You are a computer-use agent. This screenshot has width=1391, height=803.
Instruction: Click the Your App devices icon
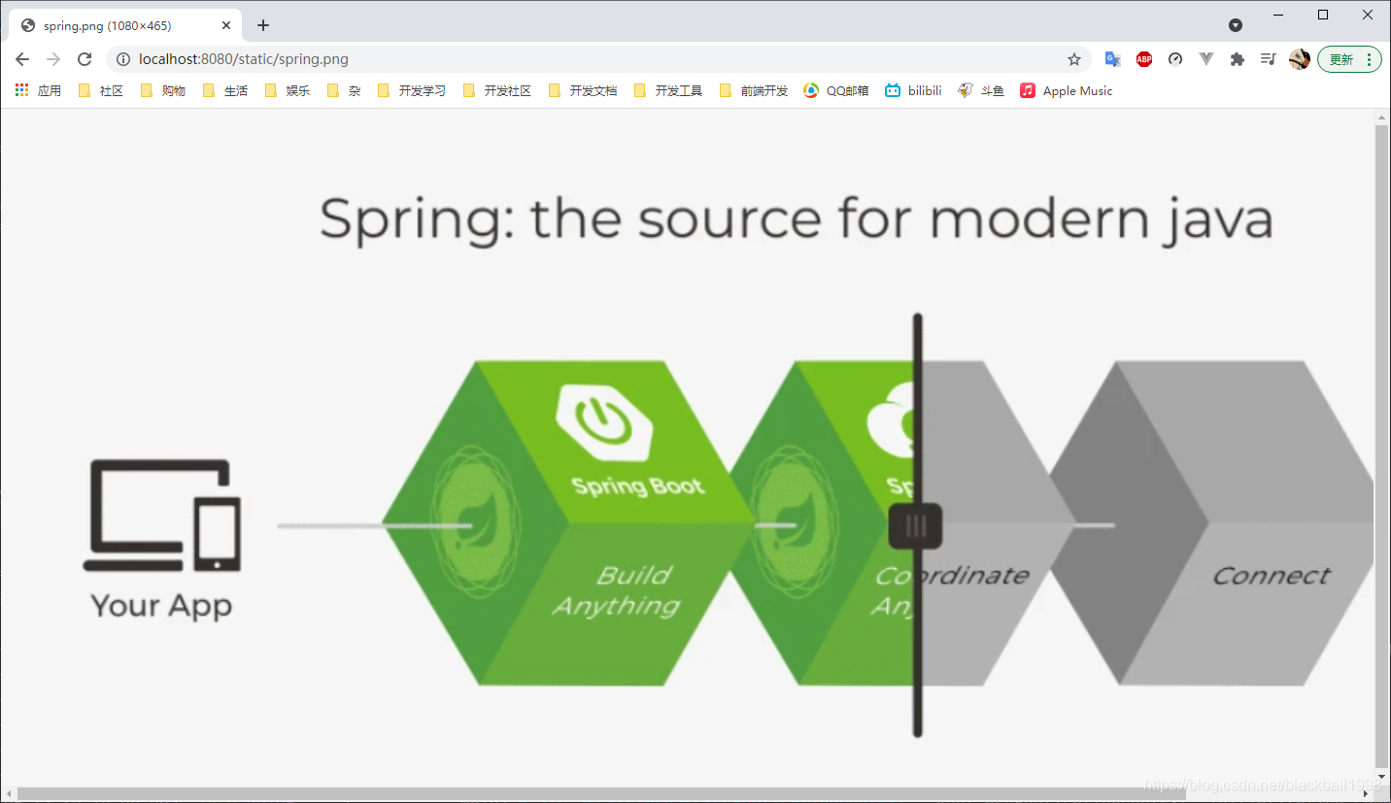tap(161, 516)
